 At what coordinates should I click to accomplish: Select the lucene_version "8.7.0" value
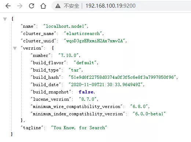[x=88, y=99]
